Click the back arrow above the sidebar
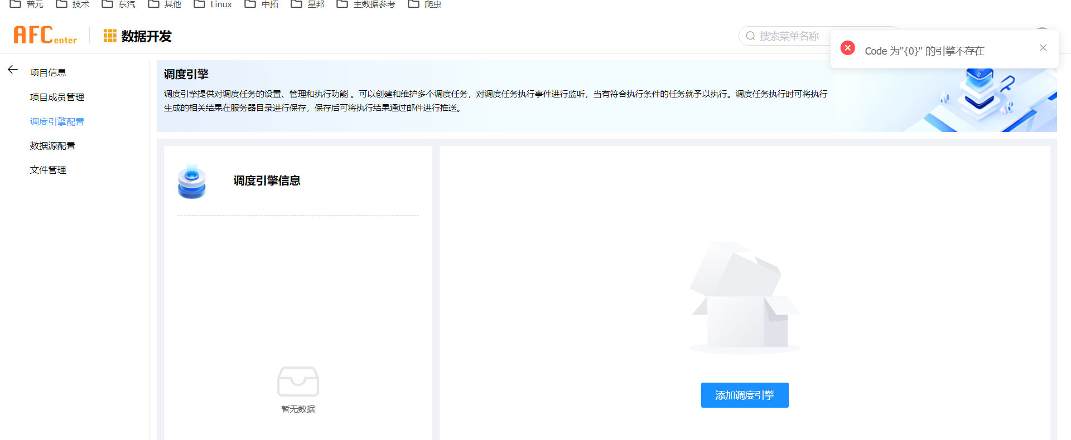1071x440 pixels. click(x=13, y=70)
